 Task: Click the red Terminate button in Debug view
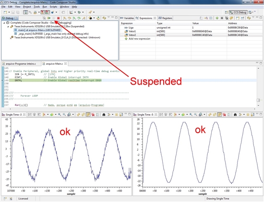tap(58, 18)
